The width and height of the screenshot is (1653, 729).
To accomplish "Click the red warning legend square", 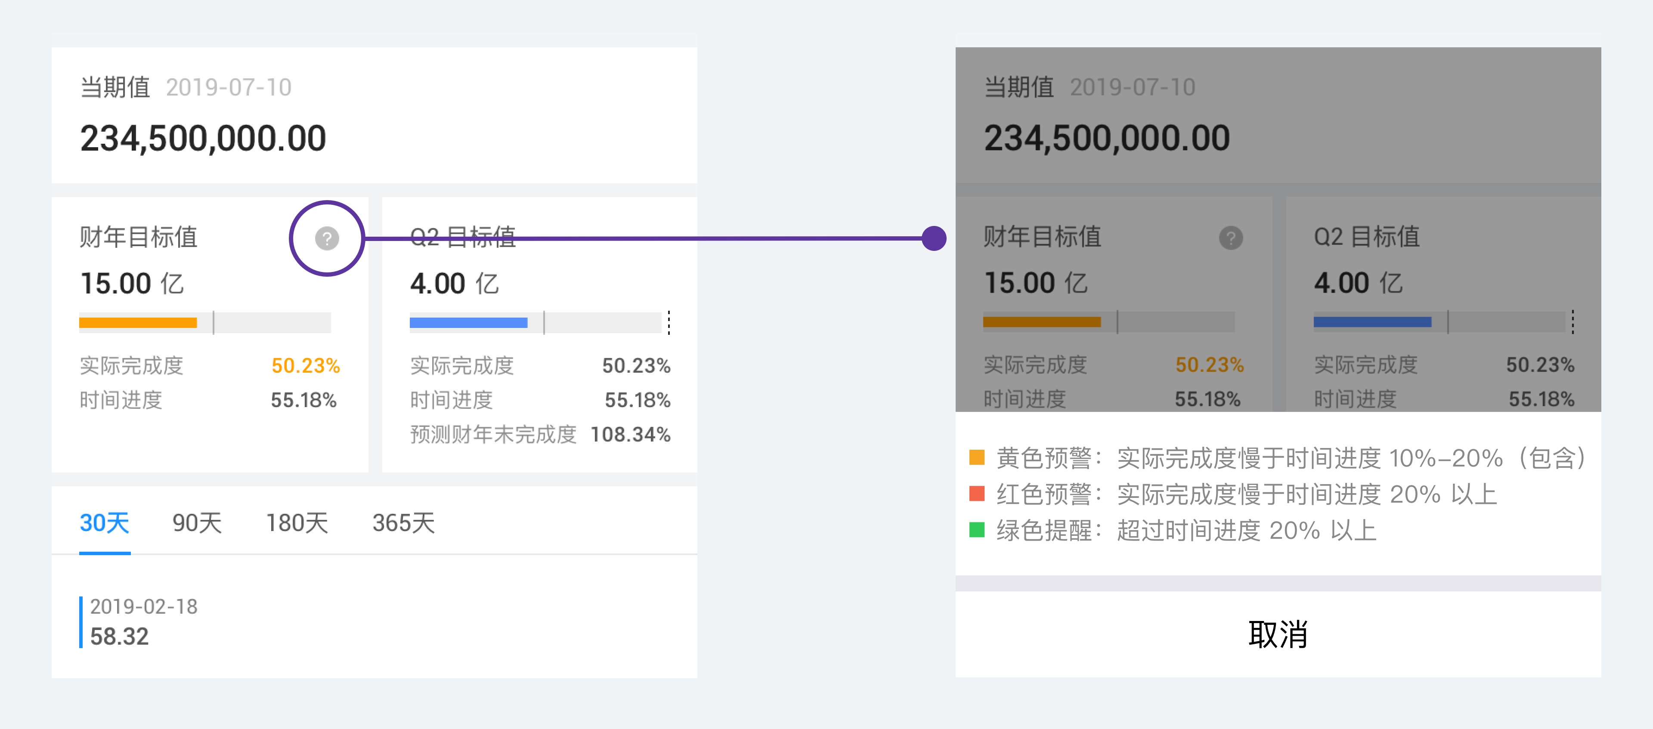I will coord(977,494).
